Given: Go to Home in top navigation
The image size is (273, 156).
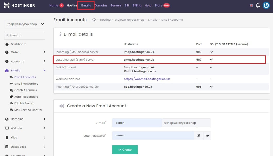Looking at the screenshot, I should click(x=54, y=5).
